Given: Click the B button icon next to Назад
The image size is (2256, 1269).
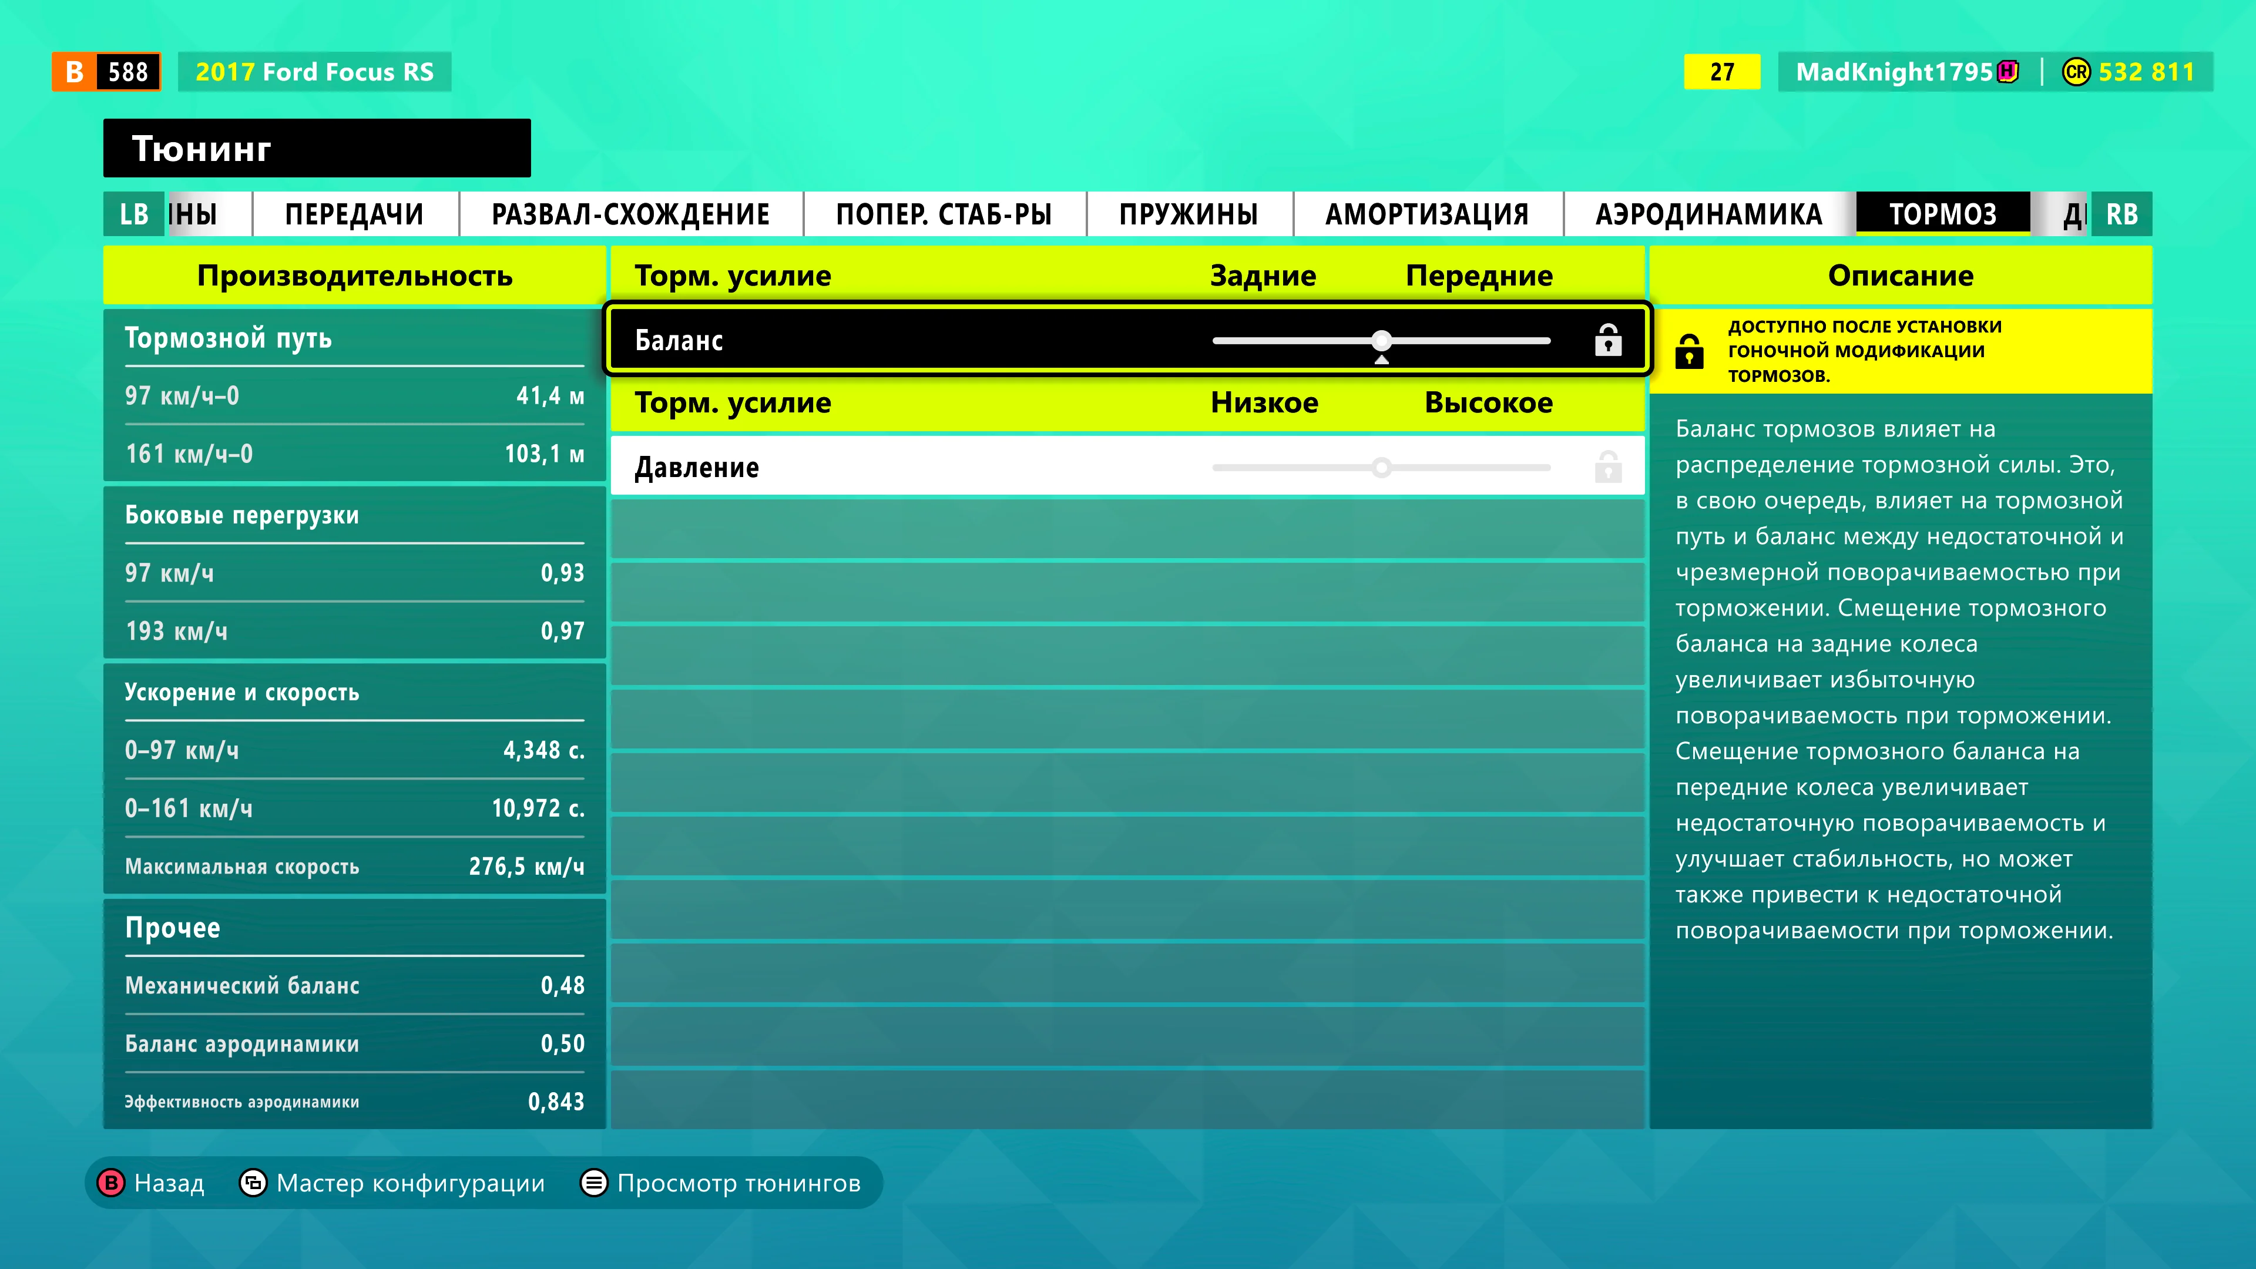Looking at the screenshot, I should click(111, 1183).
